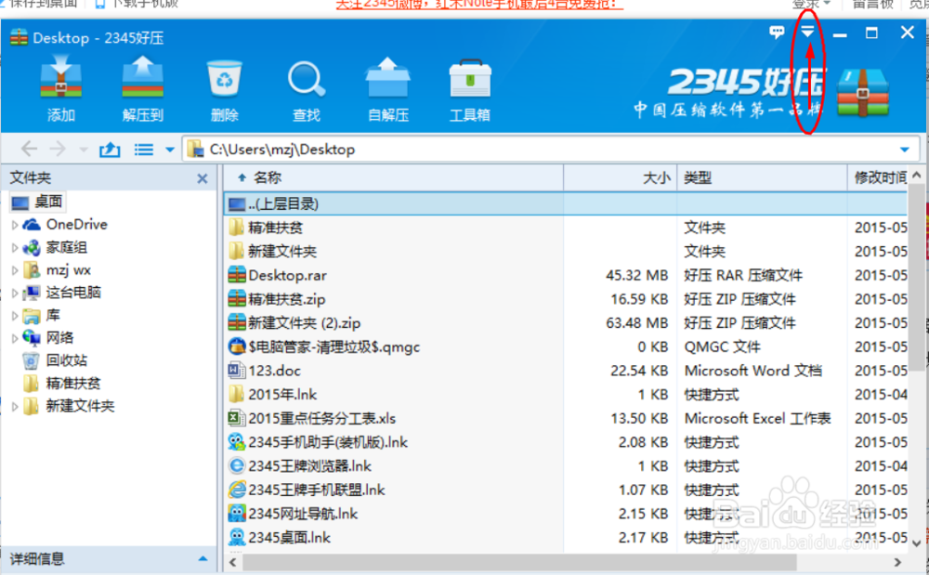This screenshot has height=575, width=929.
Task: Select the ..(上层目录) row
Action: click(x=566, y=203)
